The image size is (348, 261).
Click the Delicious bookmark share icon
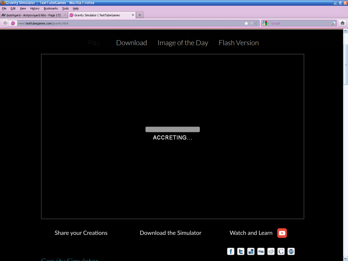pos(251,251)
